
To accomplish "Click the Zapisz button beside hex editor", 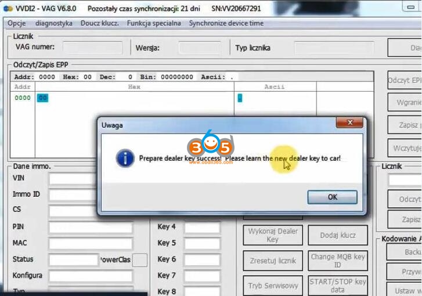I will (405, 125).
